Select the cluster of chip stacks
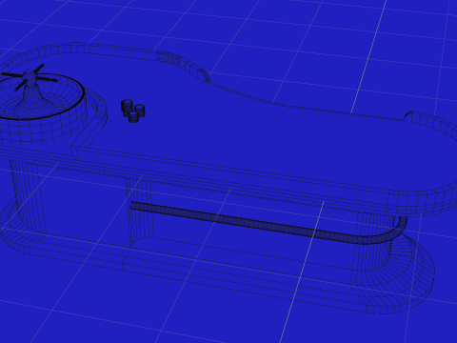The image size is (457, 343). 132,111
